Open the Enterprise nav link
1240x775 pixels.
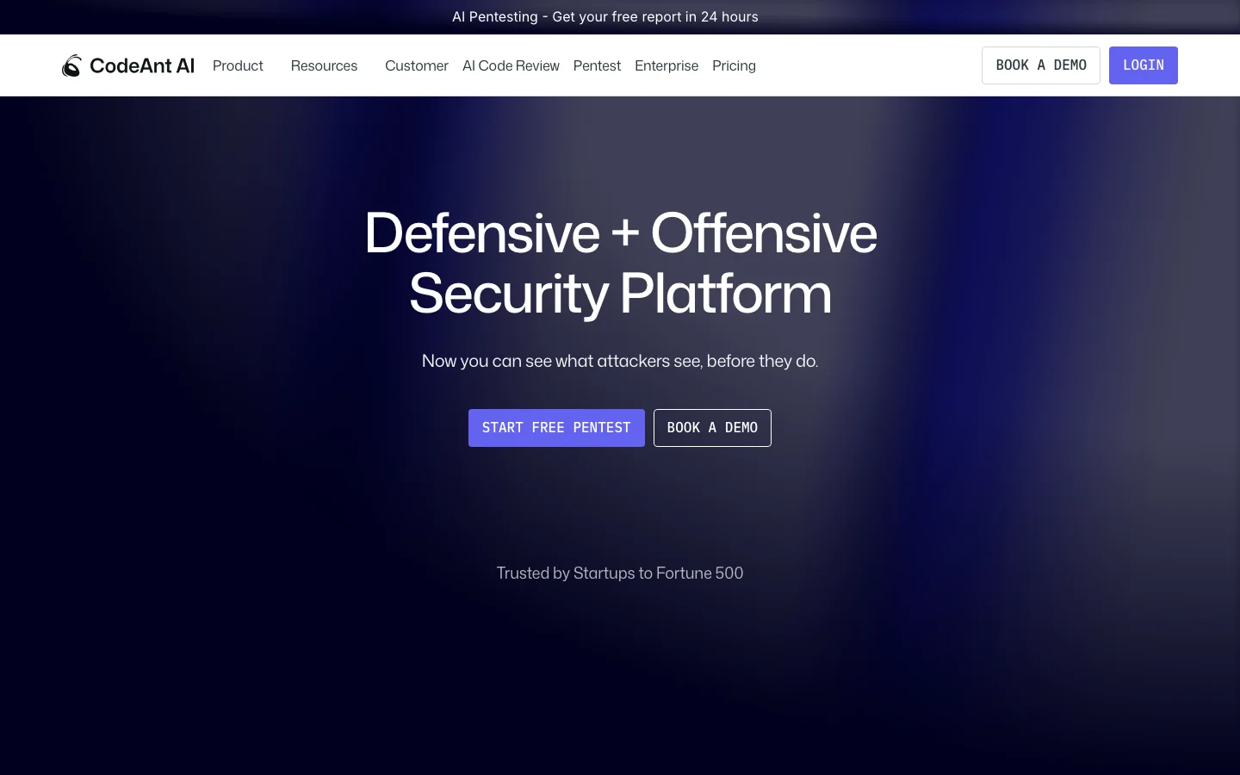point(666,65)
